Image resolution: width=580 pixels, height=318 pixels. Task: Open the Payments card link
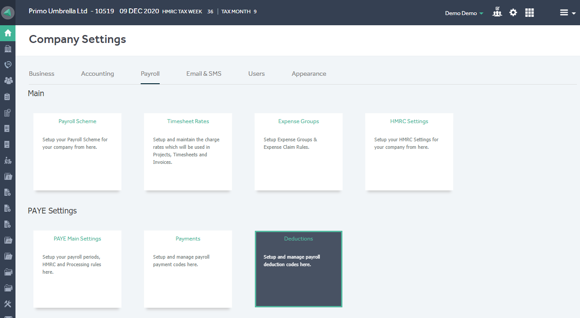[x=188, y=239]
